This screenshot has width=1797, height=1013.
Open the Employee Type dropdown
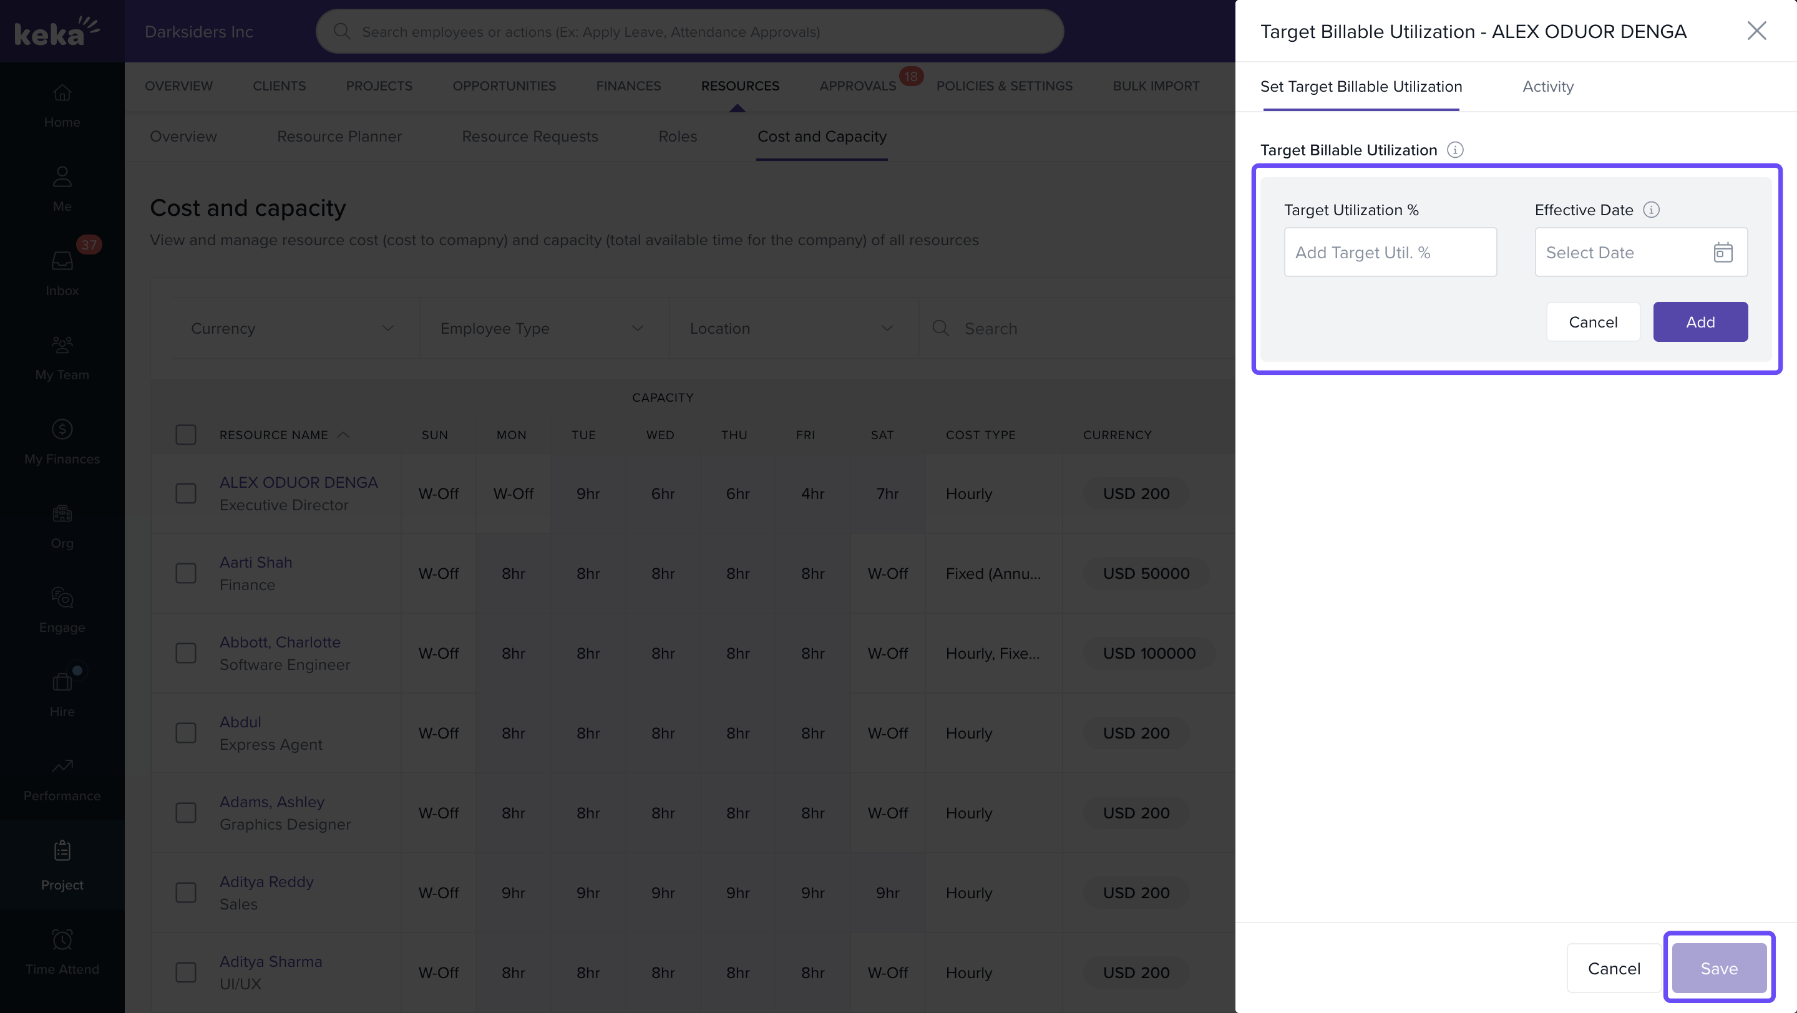[542, 328]
